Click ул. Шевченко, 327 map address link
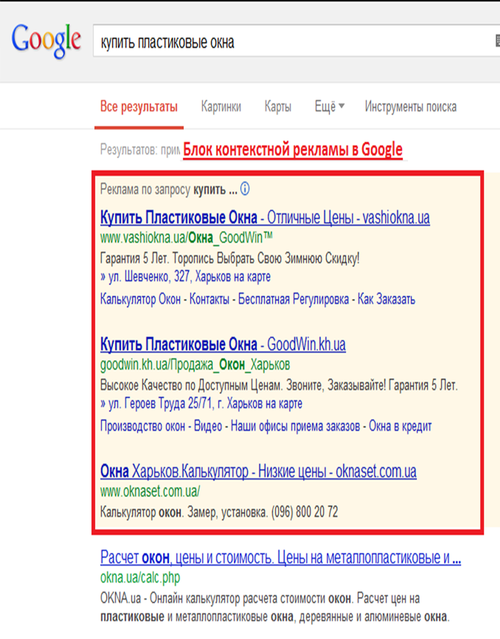 pyautogui.click(x=185, y=276)
